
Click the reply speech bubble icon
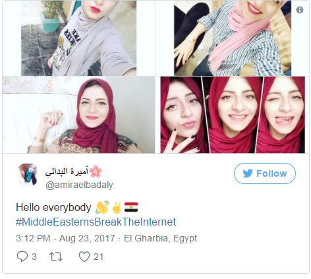22,257
